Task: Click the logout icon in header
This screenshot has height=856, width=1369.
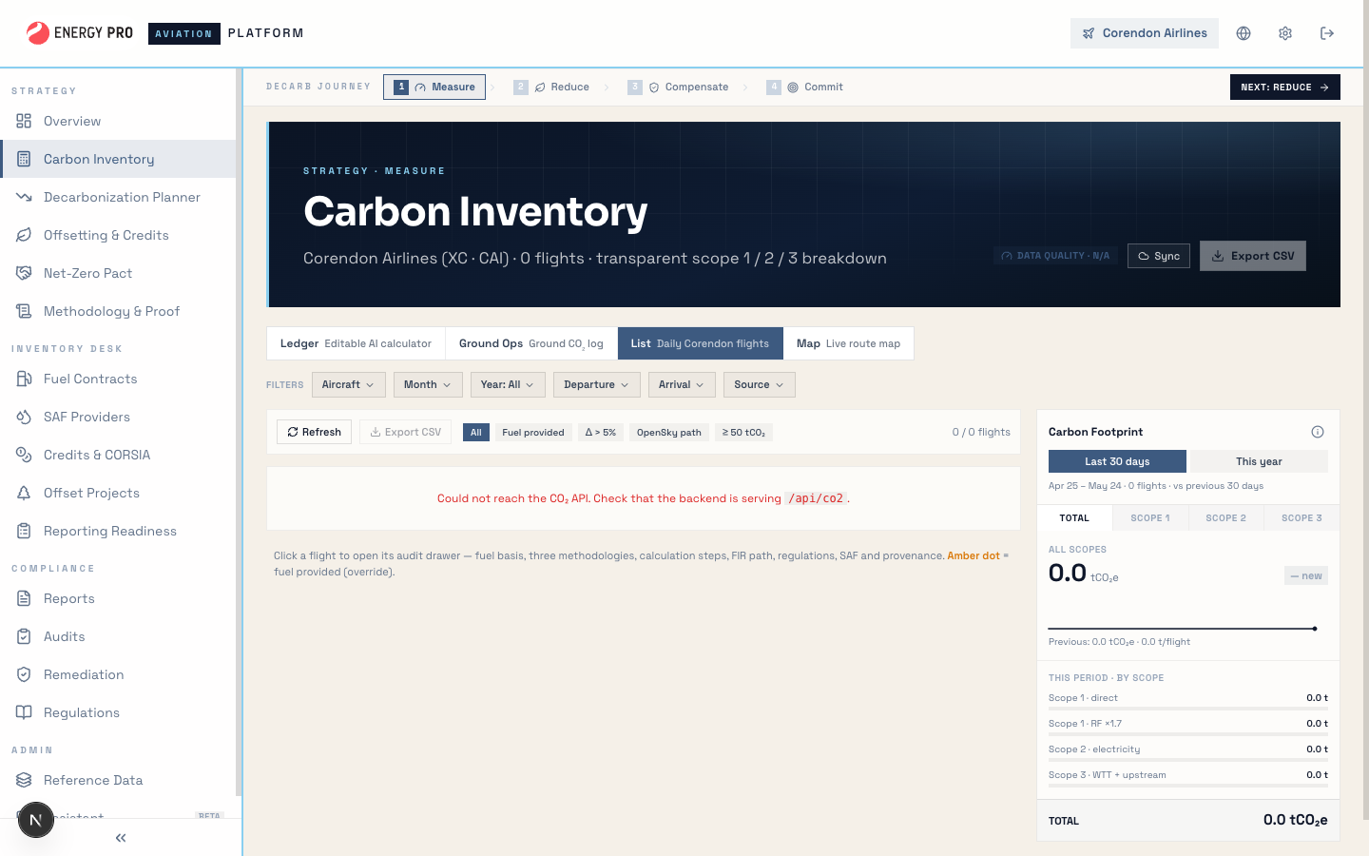Action: 1327,33
